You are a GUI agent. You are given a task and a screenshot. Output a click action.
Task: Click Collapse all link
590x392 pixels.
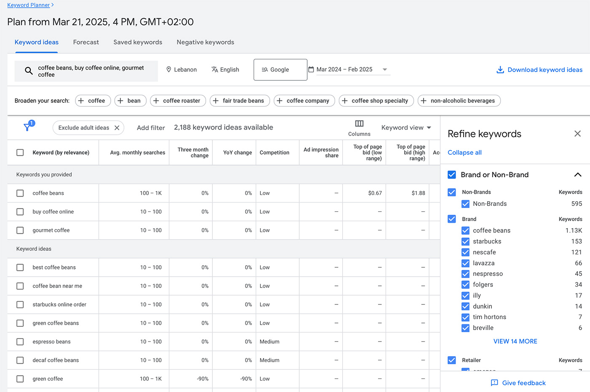(464, 152)
